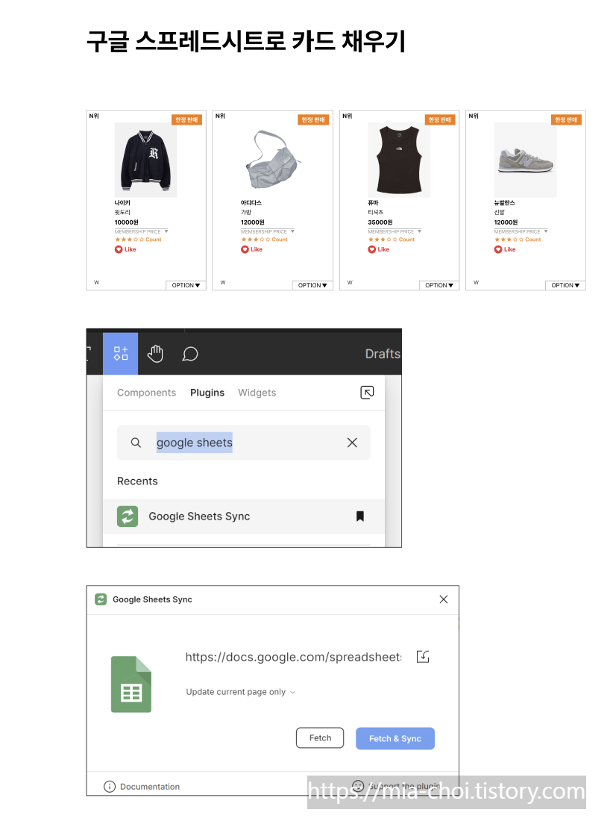Click the spreadsheet URL input field
The image size is (616, 839).
click(x=293, y=657)
